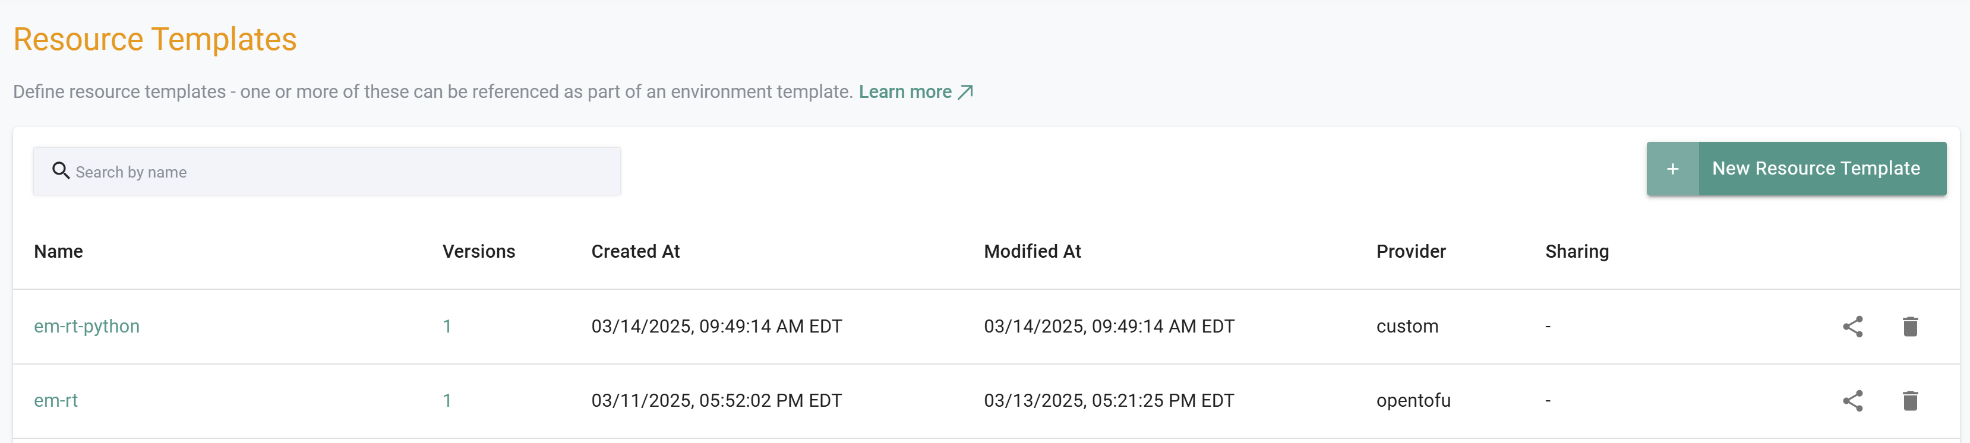Sort templates by the Versions column
Image resolution: width=1970 pixels, height=443 pixels.
[x=478, y=251]
